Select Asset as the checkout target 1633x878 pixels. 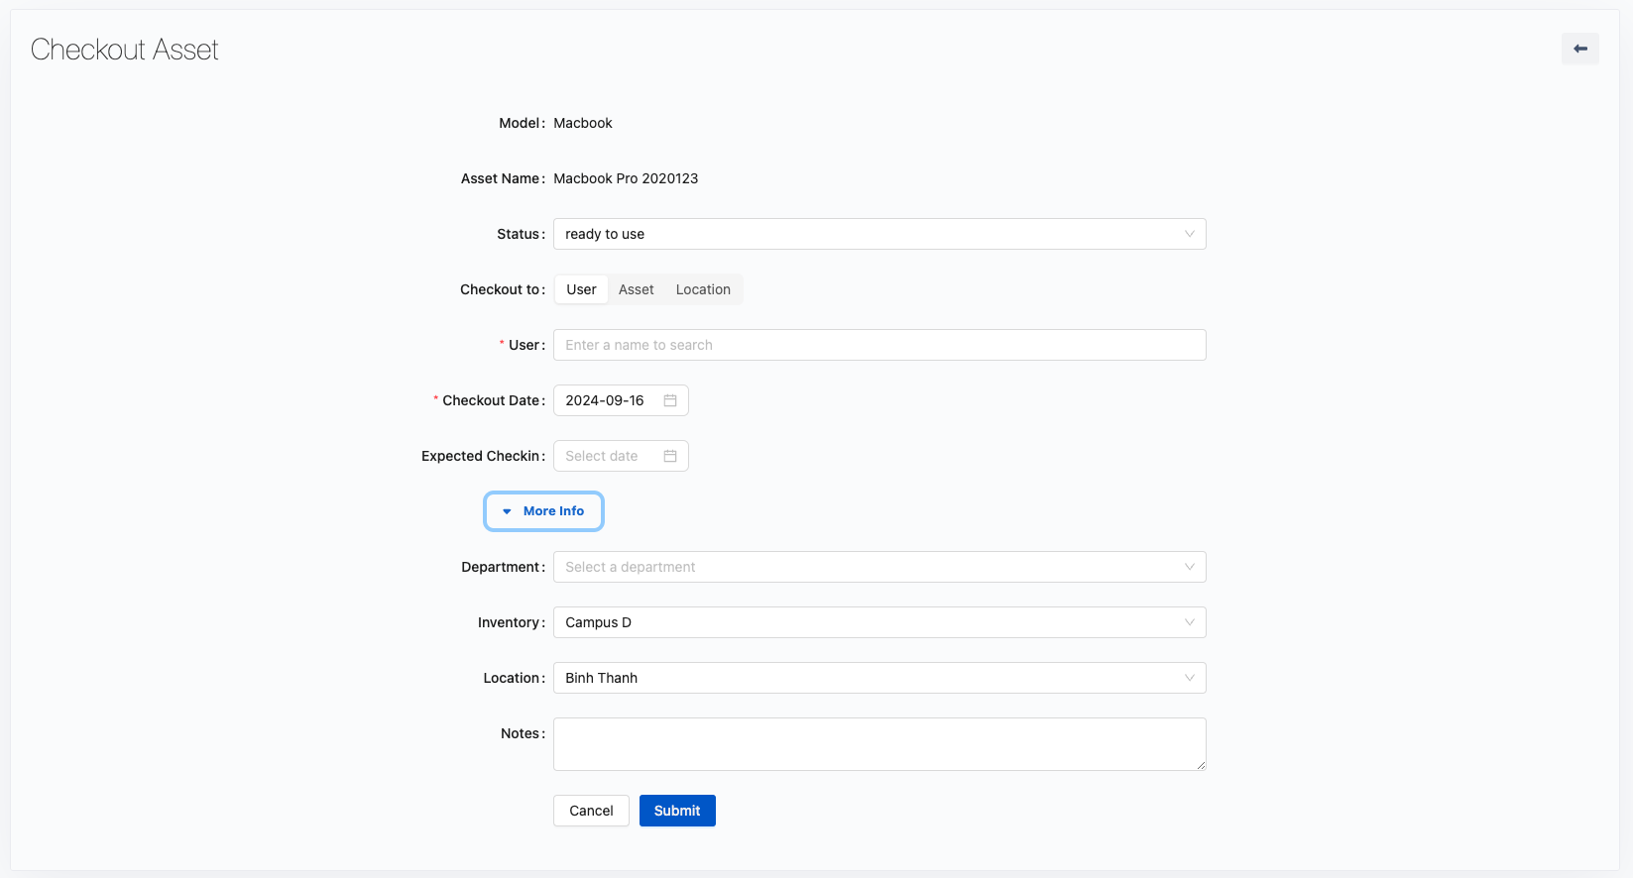click(636, 289)
